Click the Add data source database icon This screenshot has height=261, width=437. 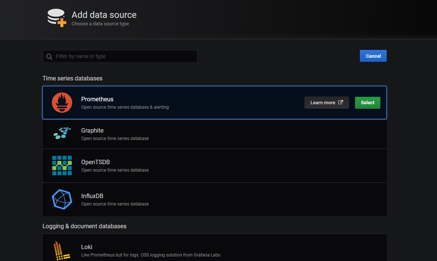[x=57, y=18]
